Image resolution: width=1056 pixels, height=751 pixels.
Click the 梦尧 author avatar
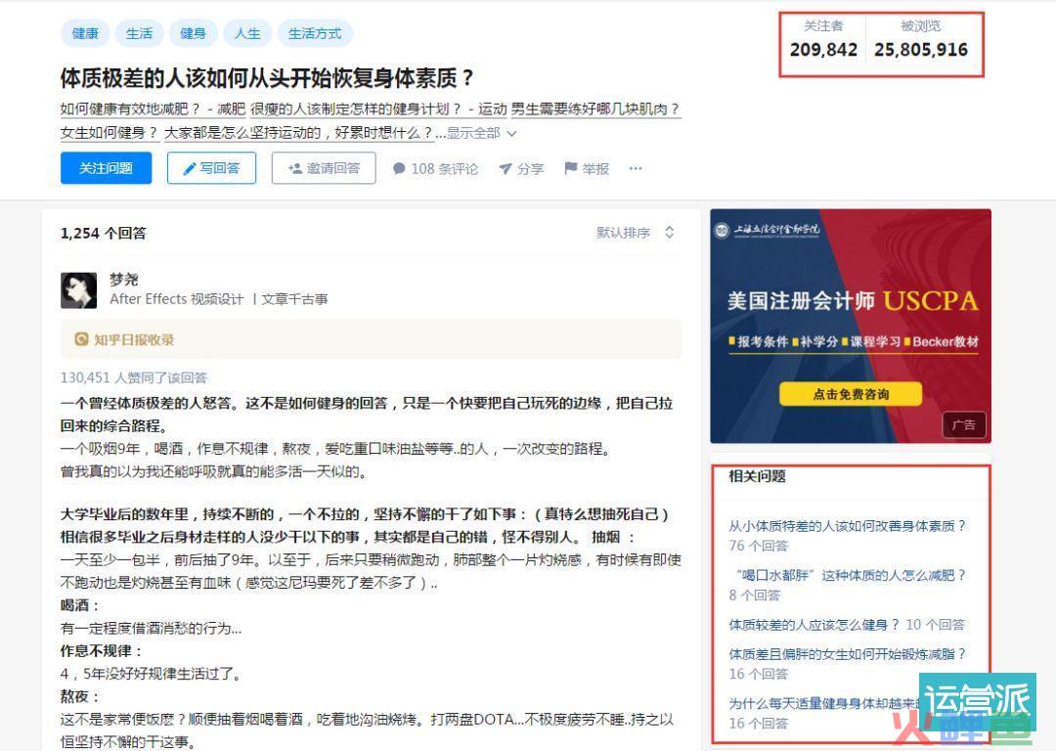79,290
